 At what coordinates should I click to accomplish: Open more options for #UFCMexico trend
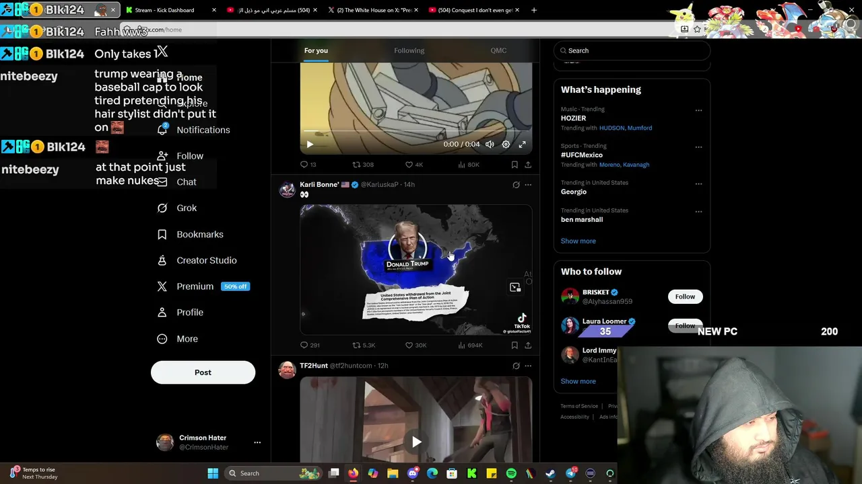point(698,147)
